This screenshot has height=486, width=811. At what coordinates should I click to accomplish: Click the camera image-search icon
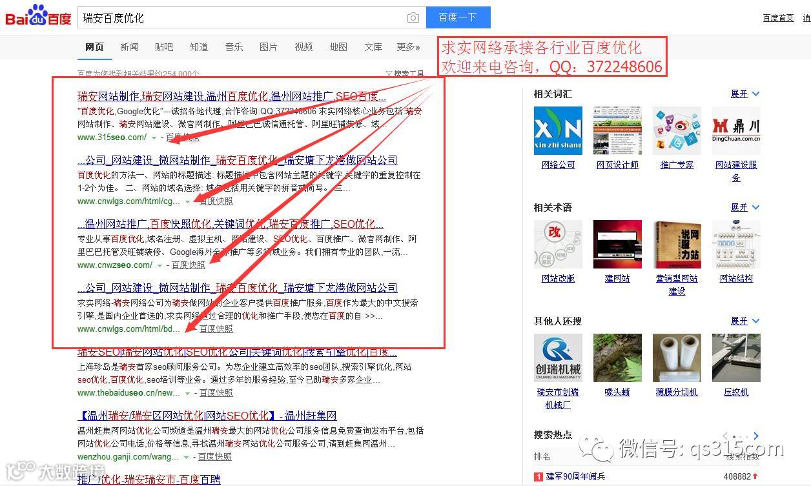coord(413,18)
